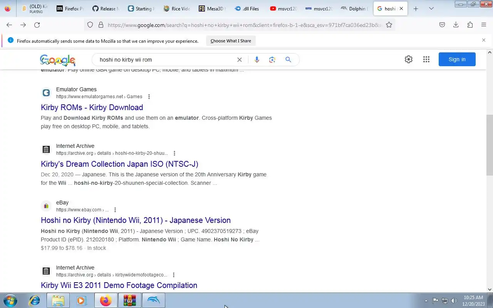
Task: Go forward one page
Action: (23, 25)
